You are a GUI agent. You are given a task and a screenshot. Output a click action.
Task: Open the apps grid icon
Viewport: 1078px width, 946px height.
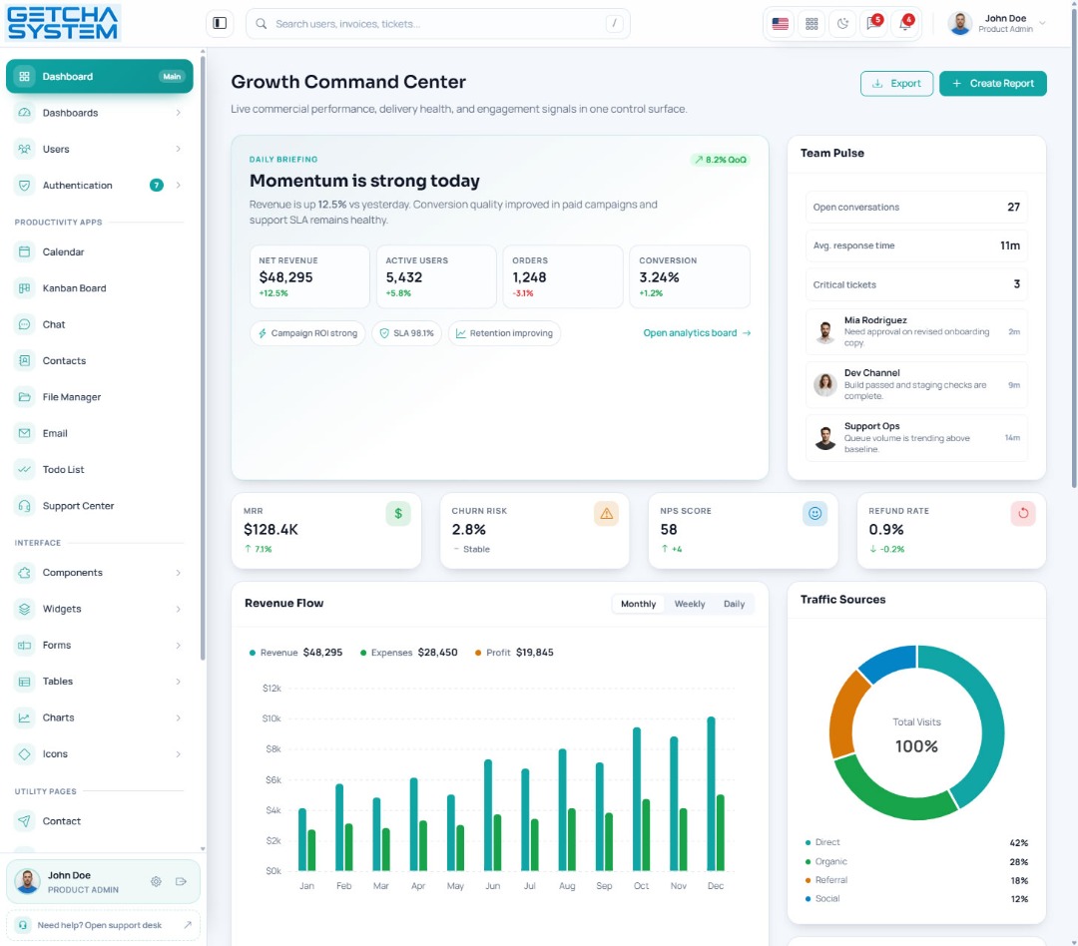point(811,24)
